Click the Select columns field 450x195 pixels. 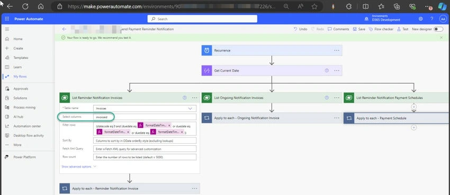pyautogui.click(x=145, y=117)
